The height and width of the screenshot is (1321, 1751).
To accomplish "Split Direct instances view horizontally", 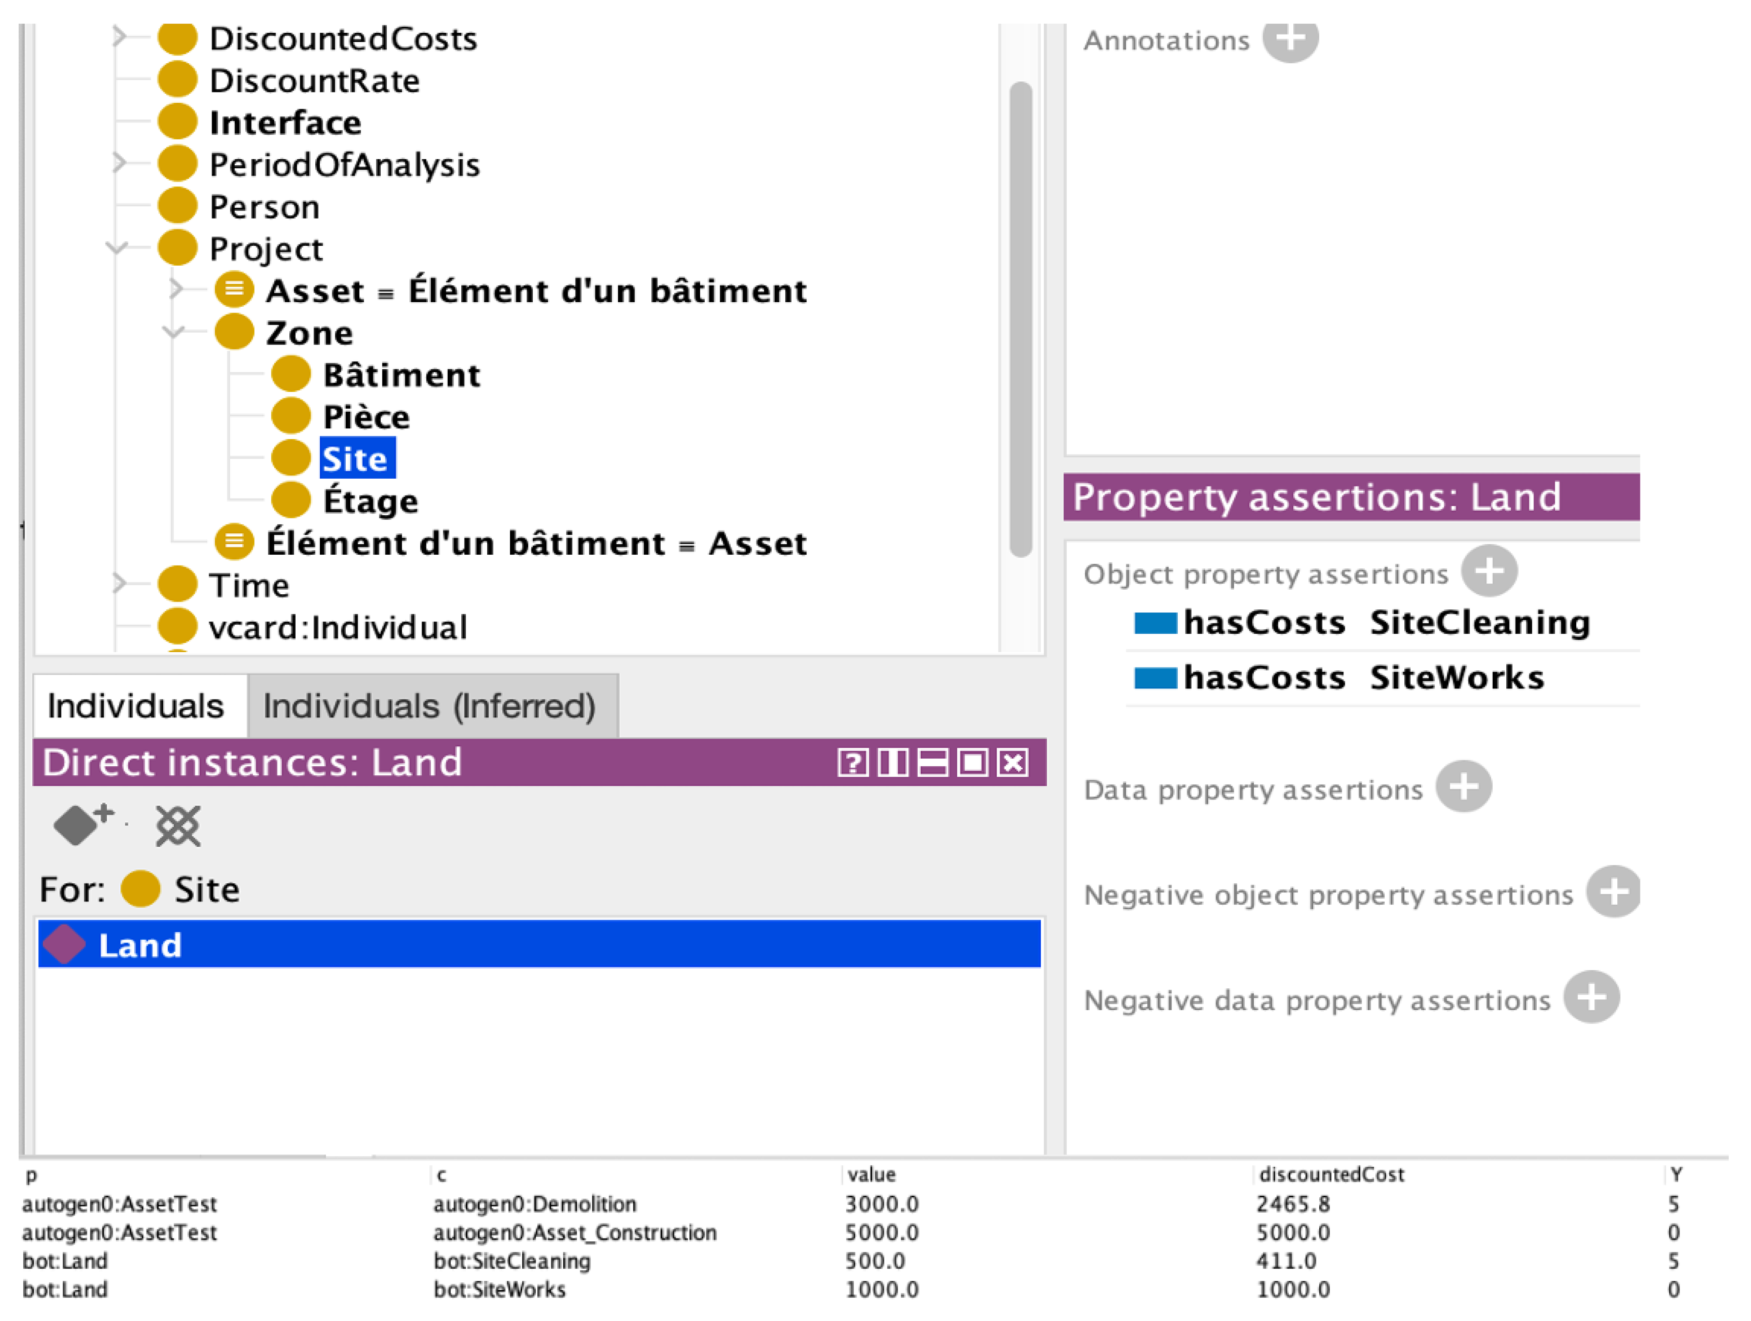I will pos(933,763).
